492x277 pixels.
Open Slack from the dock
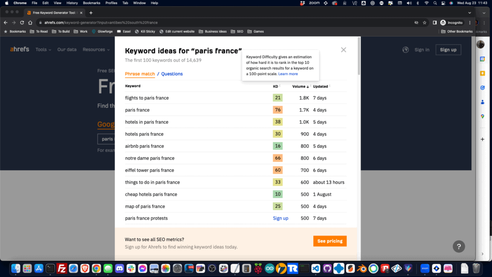pyautogui.click(x=131, y=268)
